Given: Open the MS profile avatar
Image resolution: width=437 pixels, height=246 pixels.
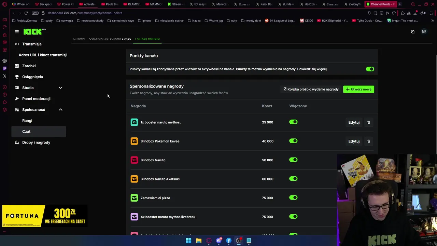Looking at the screenshot, I should (424, 32).
